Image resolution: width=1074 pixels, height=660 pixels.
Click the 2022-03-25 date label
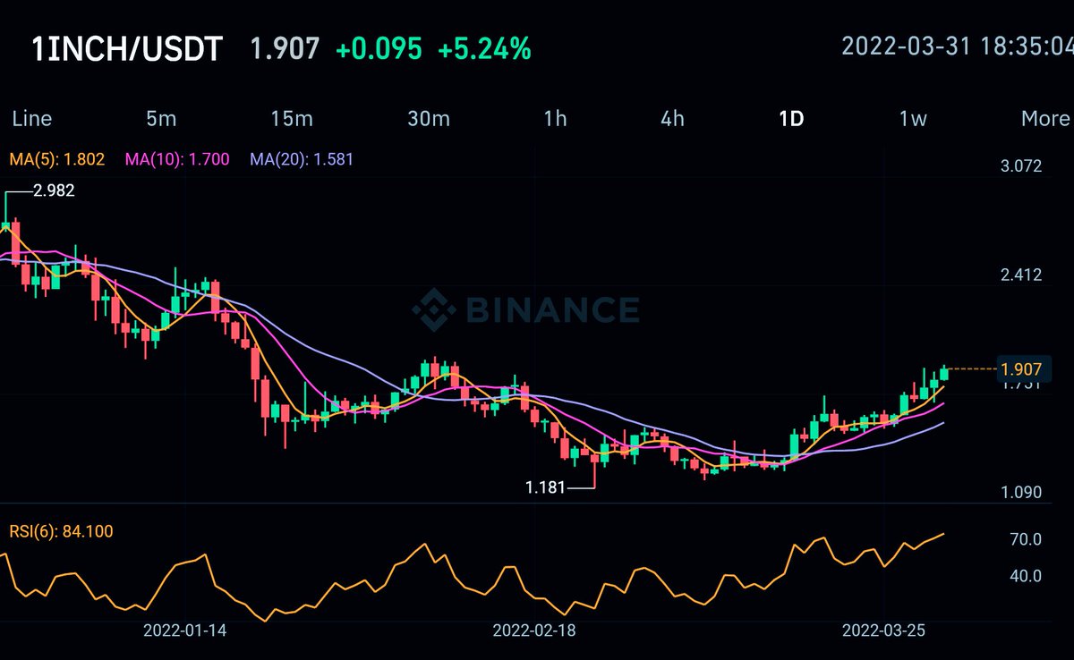point(884,630)
